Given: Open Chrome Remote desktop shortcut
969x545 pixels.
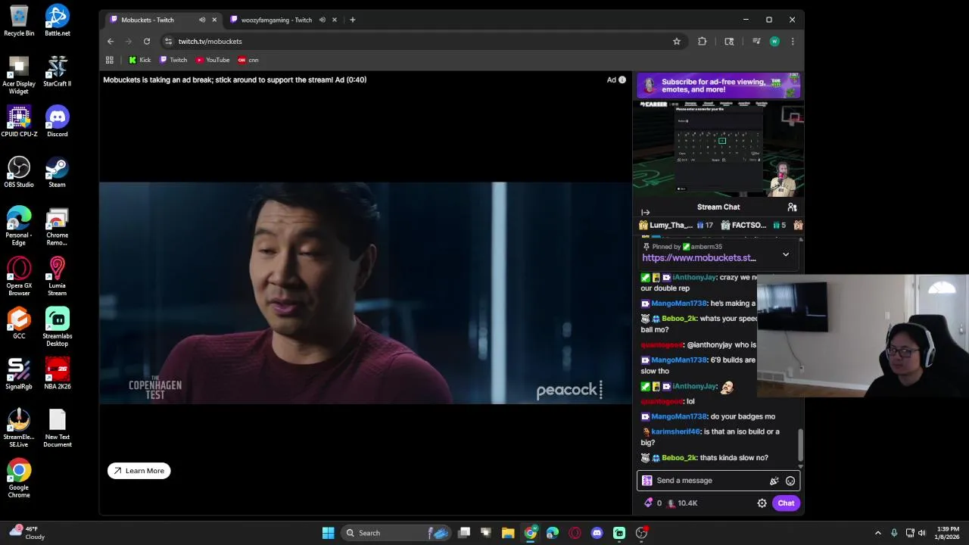Looking at the screenshot, I should pos(57,226).
